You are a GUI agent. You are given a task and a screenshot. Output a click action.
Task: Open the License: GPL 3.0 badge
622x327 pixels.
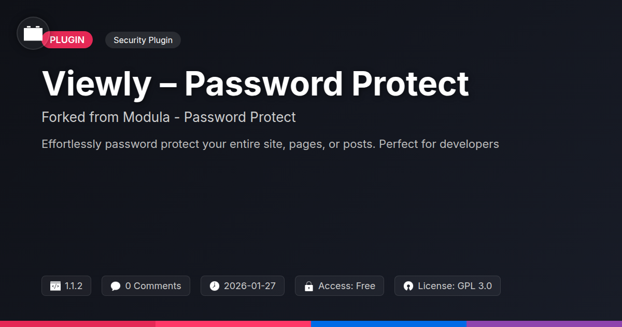454,286
